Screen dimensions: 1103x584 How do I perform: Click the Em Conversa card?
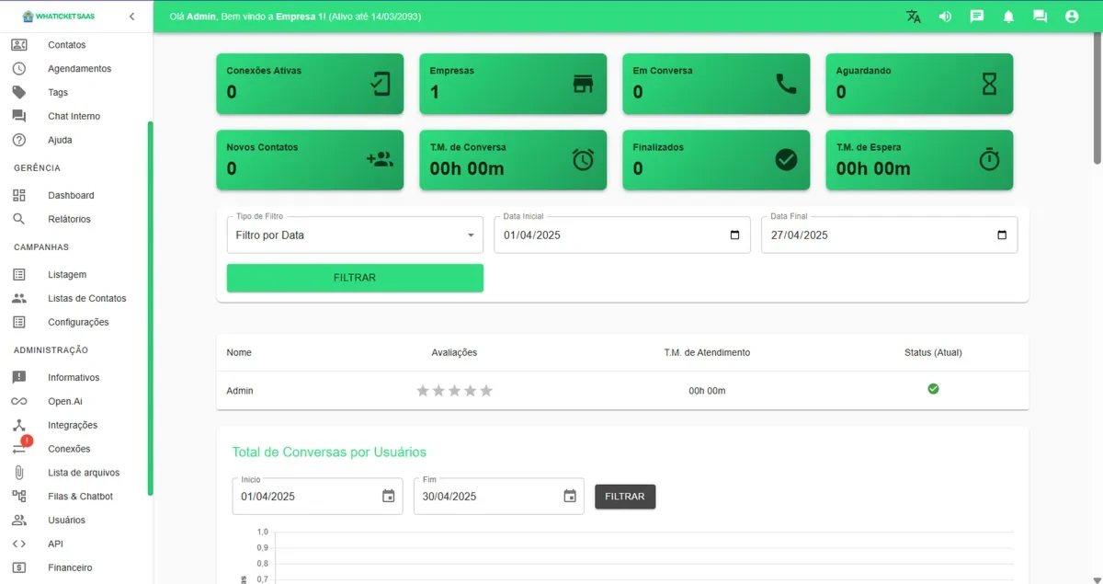point(716,84)
